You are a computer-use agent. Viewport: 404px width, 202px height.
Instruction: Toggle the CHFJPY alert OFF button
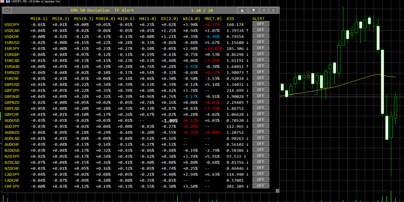261,185
